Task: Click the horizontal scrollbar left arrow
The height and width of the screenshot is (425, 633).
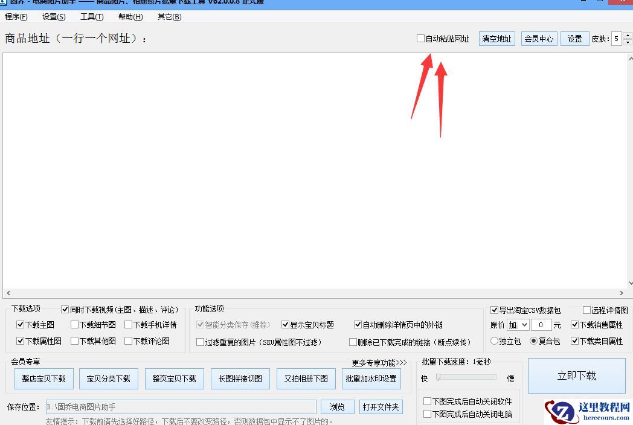Action: (8, 293)
